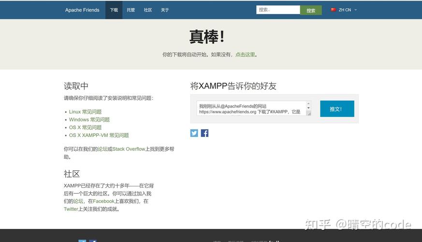Viewport: 422px width, 242px height.
Task: Open the 社区 menu item
Action: (148, 10)
